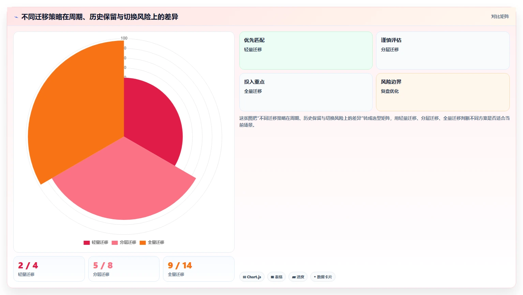The image size is (523, 295).
Task: Click the page title 不同迁移策略 heading
Action: [100, 17]
